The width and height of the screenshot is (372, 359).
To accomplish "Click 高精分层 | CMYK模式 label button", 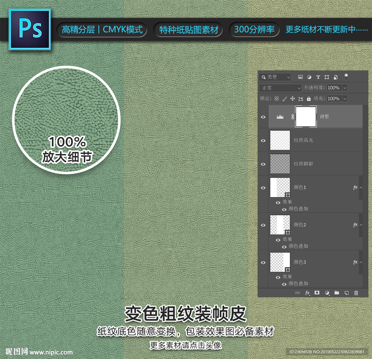I will tap(102, 30).
